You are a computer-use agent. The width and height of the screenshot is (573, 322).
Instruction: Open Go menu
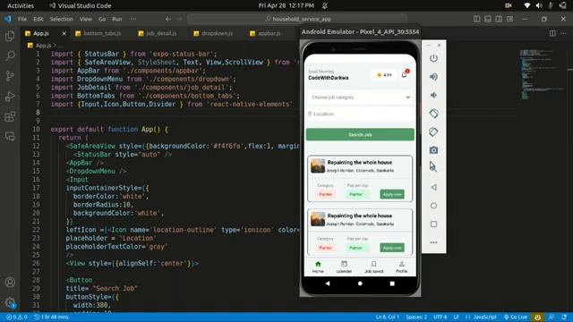tap(102, 19)
